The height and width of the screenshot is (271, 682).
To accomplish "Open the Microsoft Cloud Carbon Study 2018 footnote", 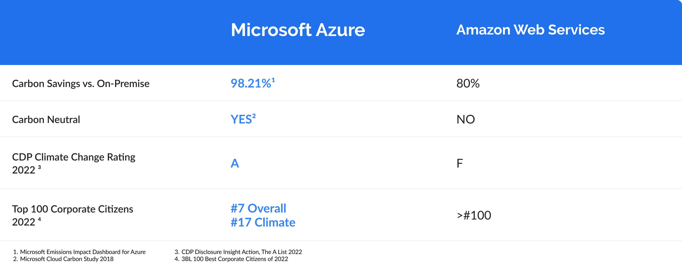I will [x=63, y=259].
